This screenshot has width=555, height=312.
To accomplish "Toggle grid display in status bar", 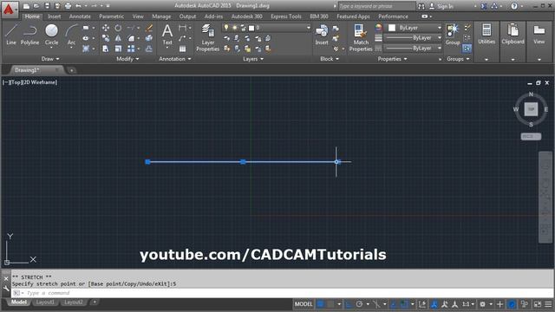I will [x=320, y=304].
